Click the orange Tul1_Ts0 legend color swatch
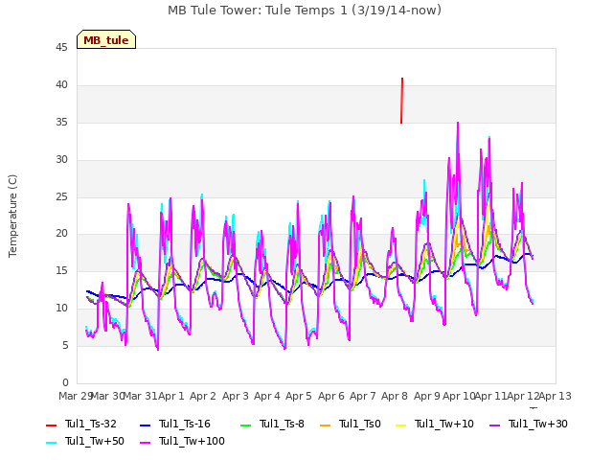 point(325,425)
